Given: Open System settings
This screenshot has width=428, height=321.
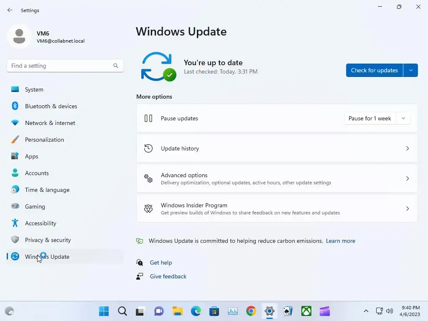Looking at the screenshot, I should pyautogui.click(x=65, y=89).
